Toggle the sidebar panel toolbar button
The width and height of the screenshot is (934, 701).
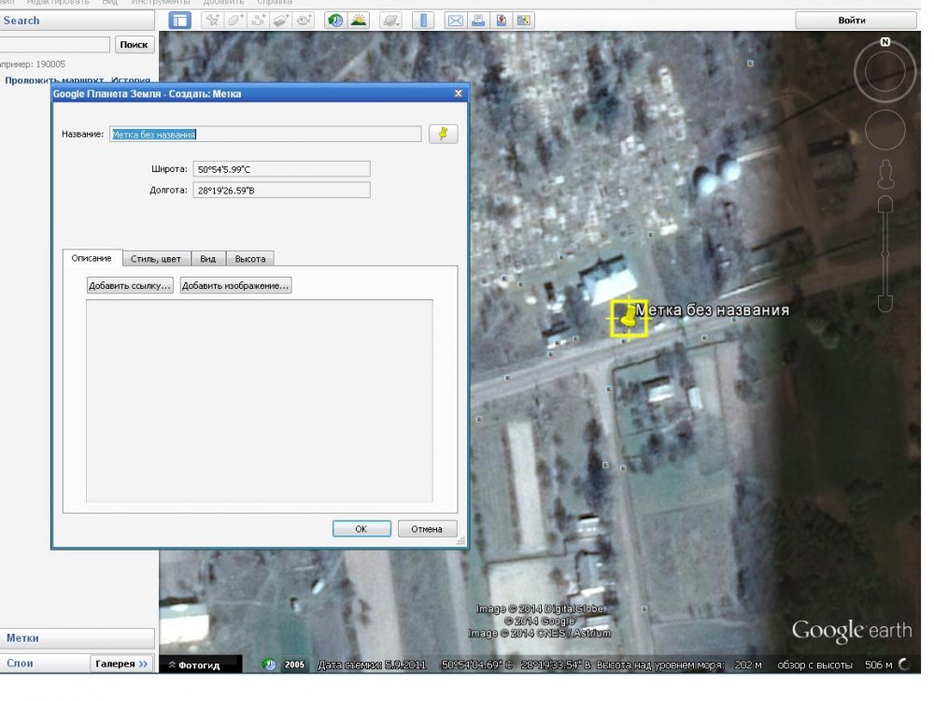click(179, 21)
